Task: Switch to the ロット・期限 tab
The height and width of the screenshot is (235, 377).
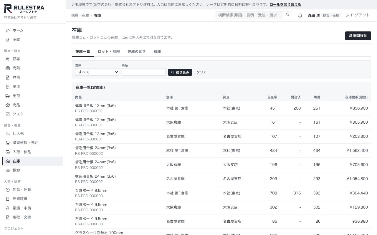Action: [109, 51]
